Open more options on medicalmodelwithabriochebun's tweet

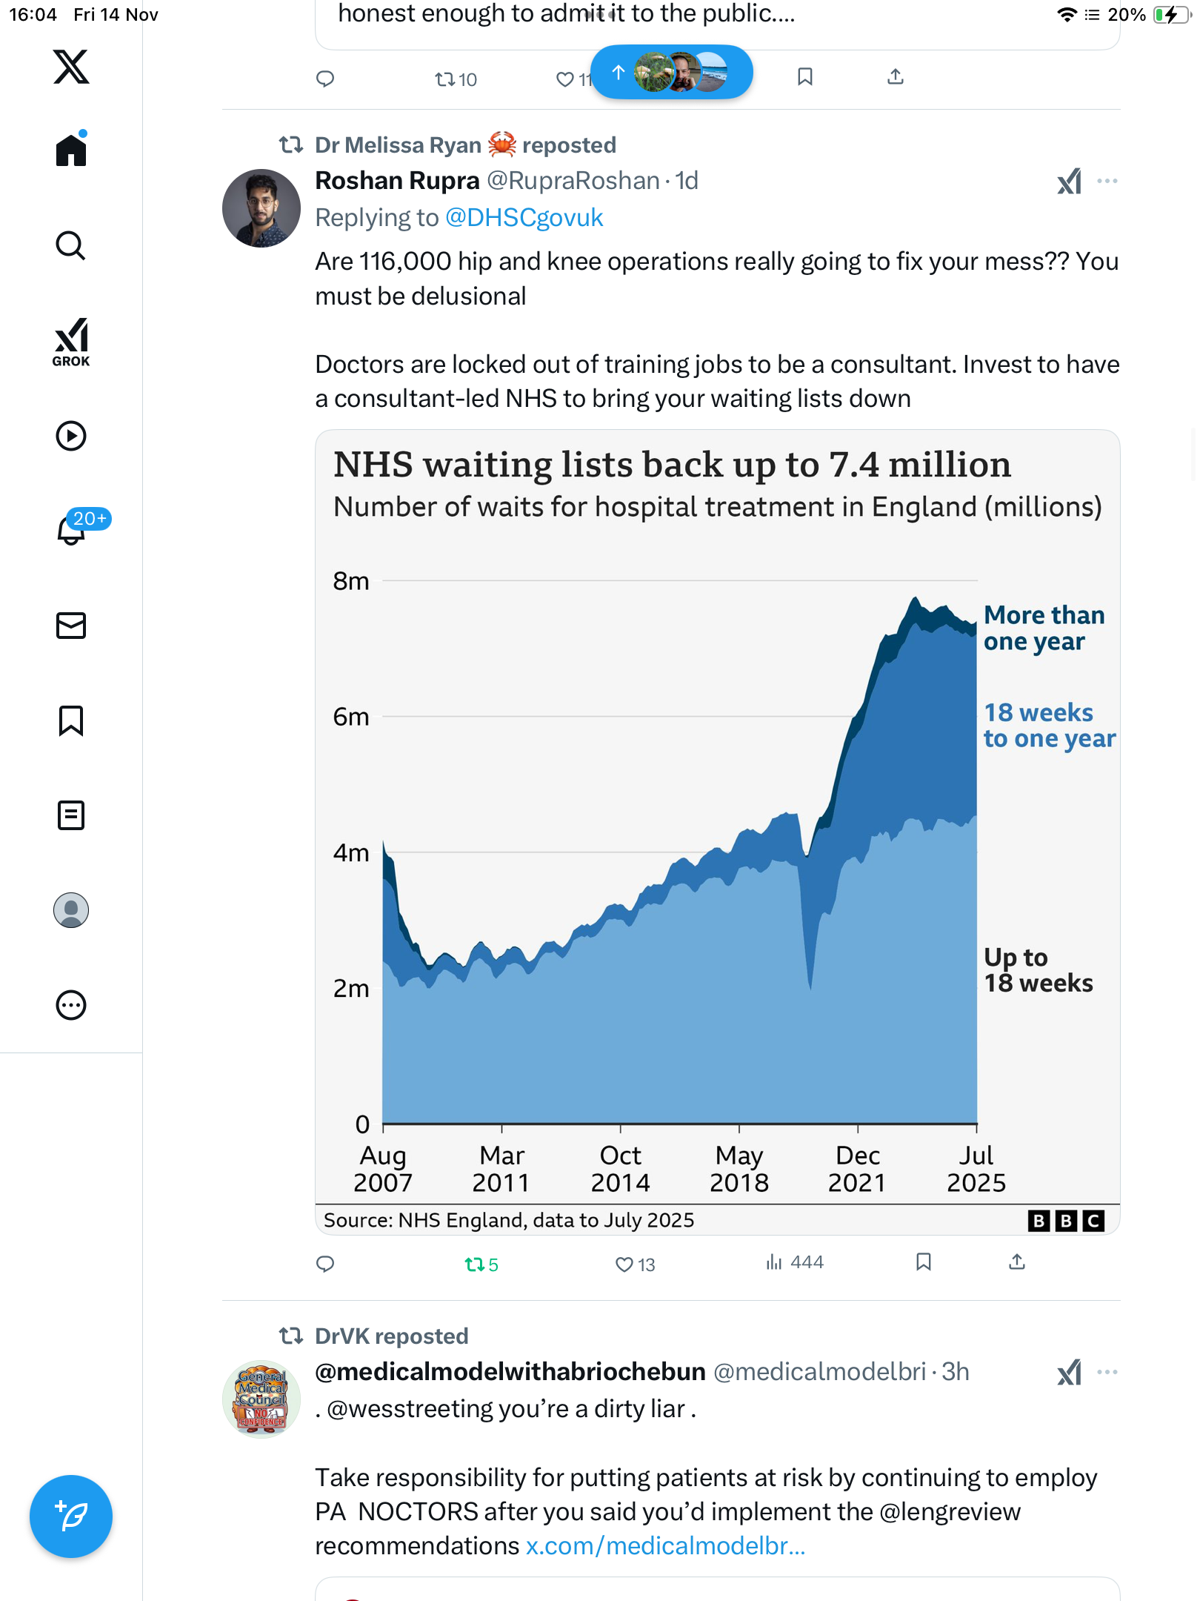pyautogui.click(x=1107, y=1372)
